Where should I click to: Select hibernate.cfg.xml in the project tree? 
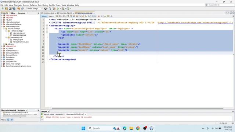coord(19,33)
